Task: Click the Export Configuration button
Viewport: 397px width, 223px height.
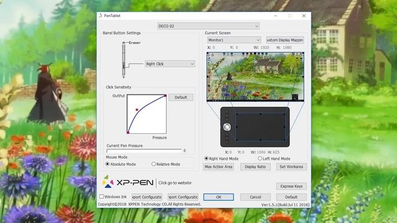Action: (147, 197)
